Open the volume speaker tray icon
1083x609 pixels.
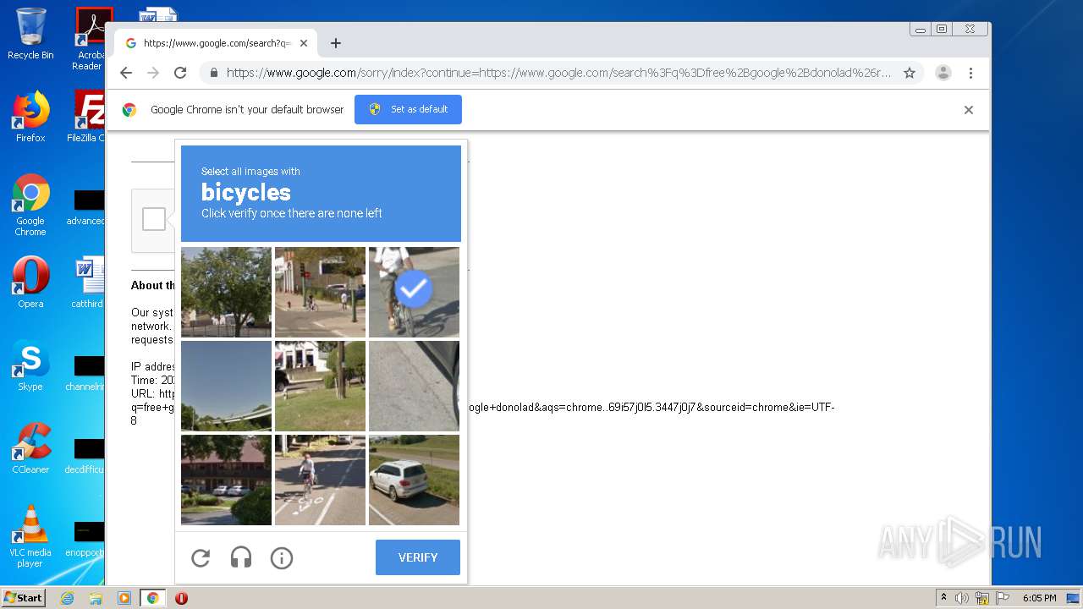pyautogui.click(x=962, y=598)
